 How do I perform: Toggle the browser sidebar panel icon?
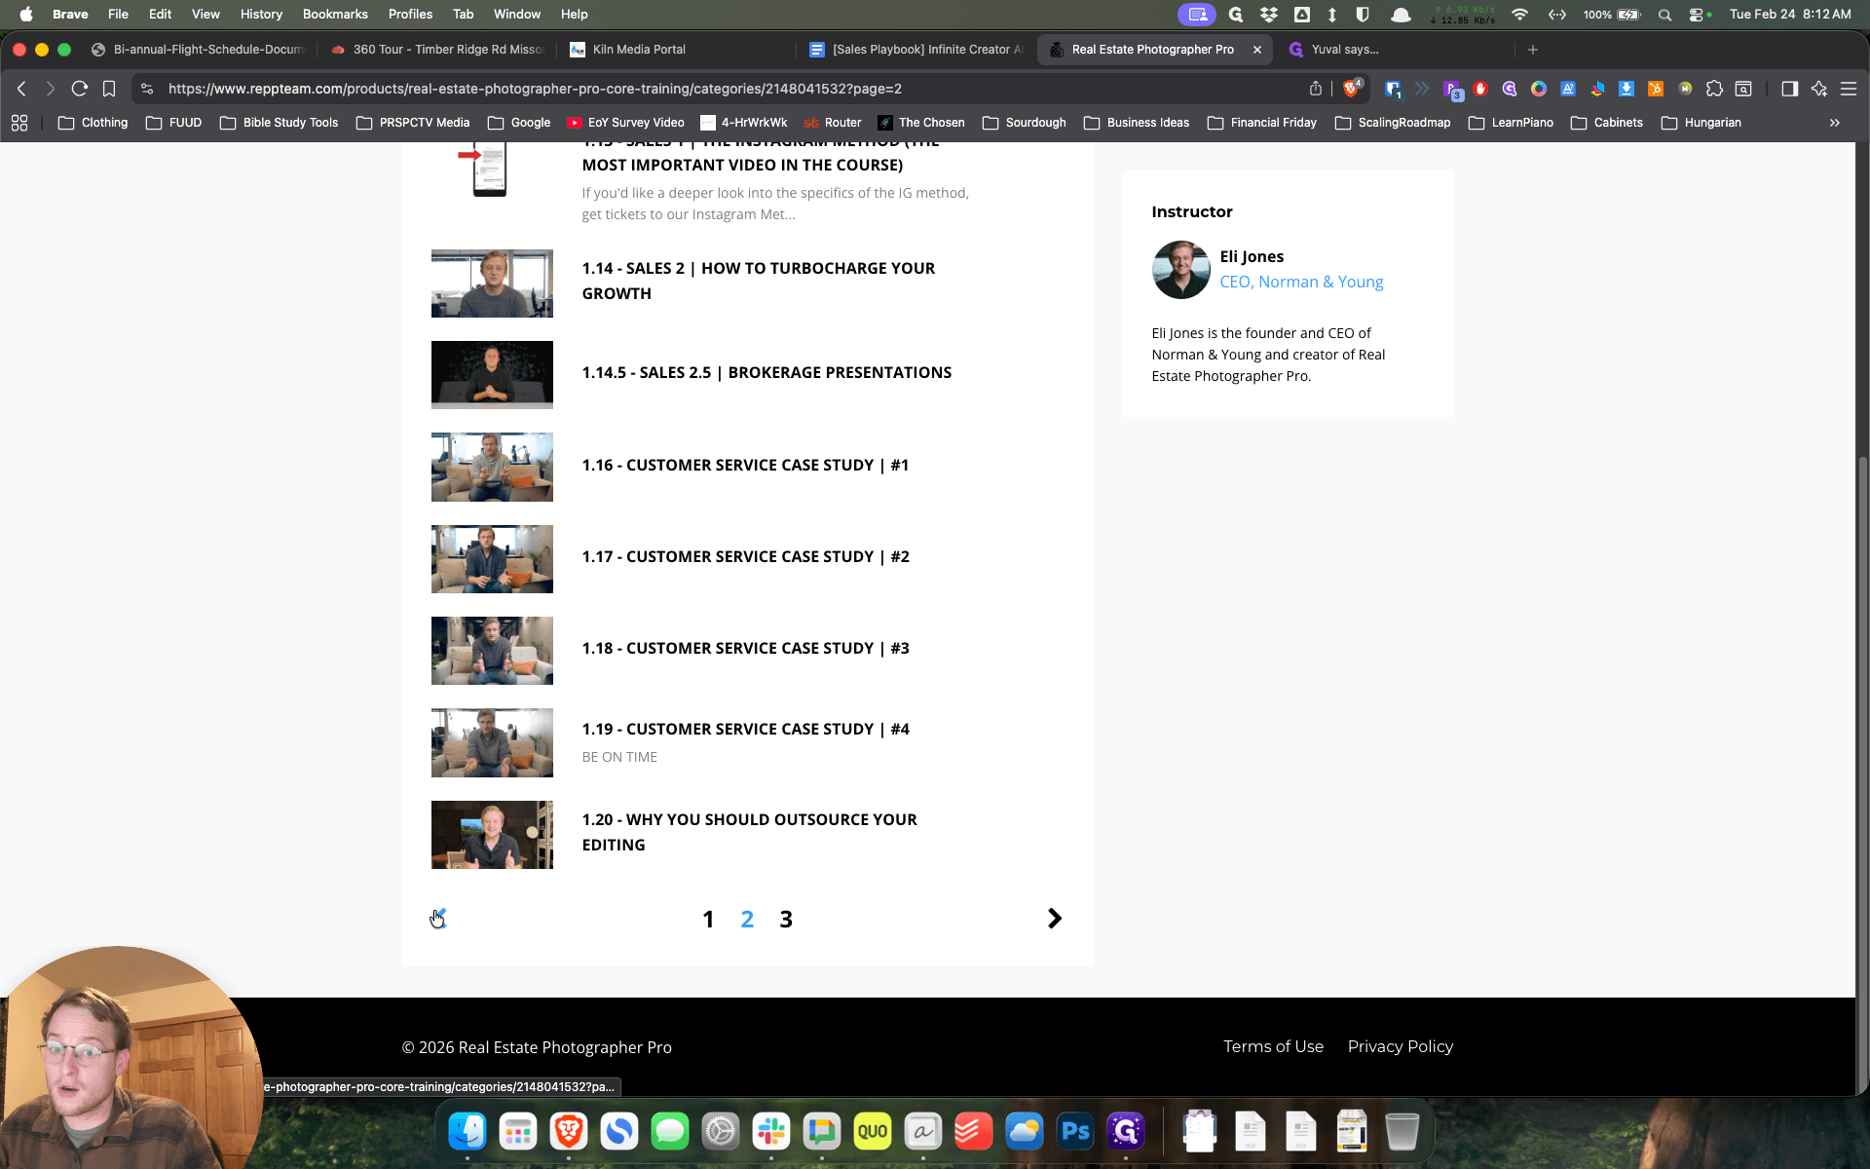pyautogui.click(x=1789, y=89)
